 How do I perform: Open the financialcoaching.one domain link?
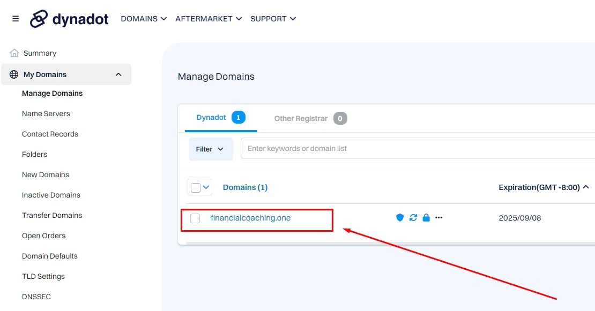(x=250, y=218)
